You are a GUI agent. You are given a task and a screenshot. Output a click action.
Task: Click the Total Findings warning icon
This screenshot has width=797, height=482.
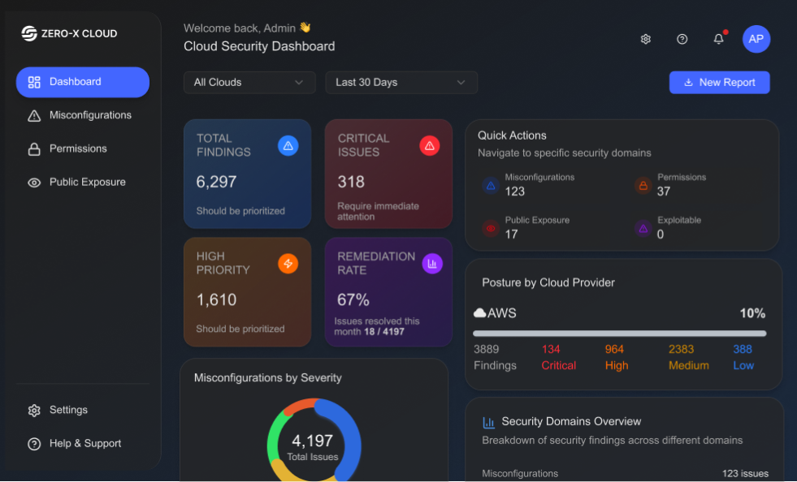[288, 146]
